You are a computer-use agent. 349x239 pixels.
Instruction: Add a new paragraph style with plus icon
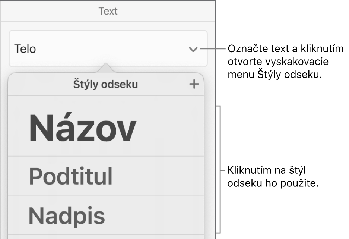194,84
